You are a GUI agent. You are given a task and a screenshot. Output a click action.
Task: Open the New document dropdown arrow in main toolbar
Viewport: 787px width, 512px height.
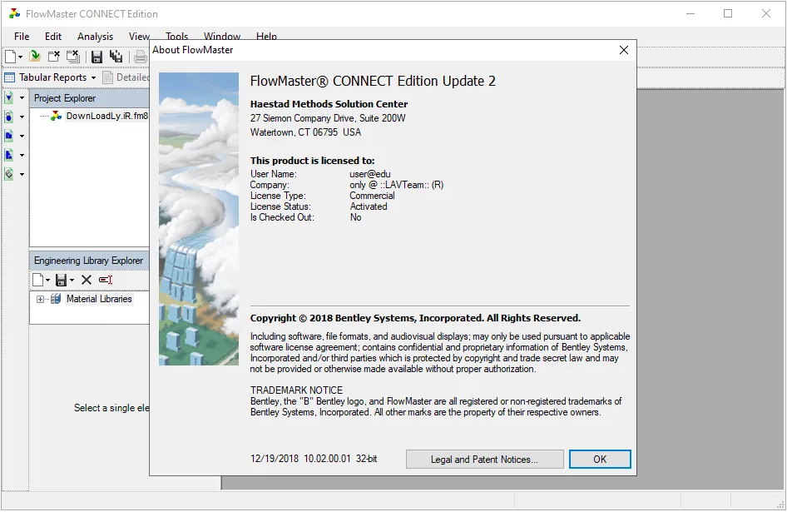pyautogui.click(x=20, y=57)
